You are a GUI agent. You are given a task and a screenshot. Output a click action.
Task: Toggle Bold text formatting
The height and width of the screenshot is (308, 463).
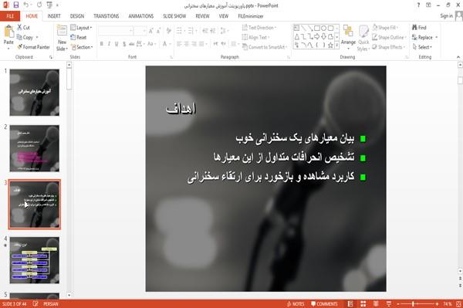coord(102,44)
